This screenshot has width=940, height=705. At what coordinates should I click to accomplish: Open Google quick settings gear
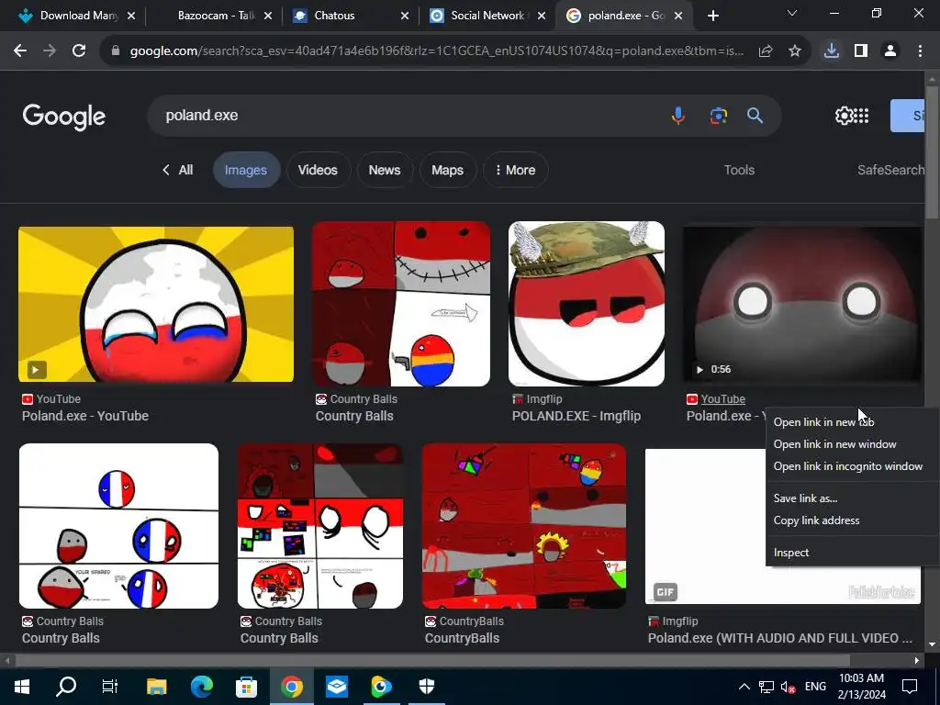click(844, 115)
